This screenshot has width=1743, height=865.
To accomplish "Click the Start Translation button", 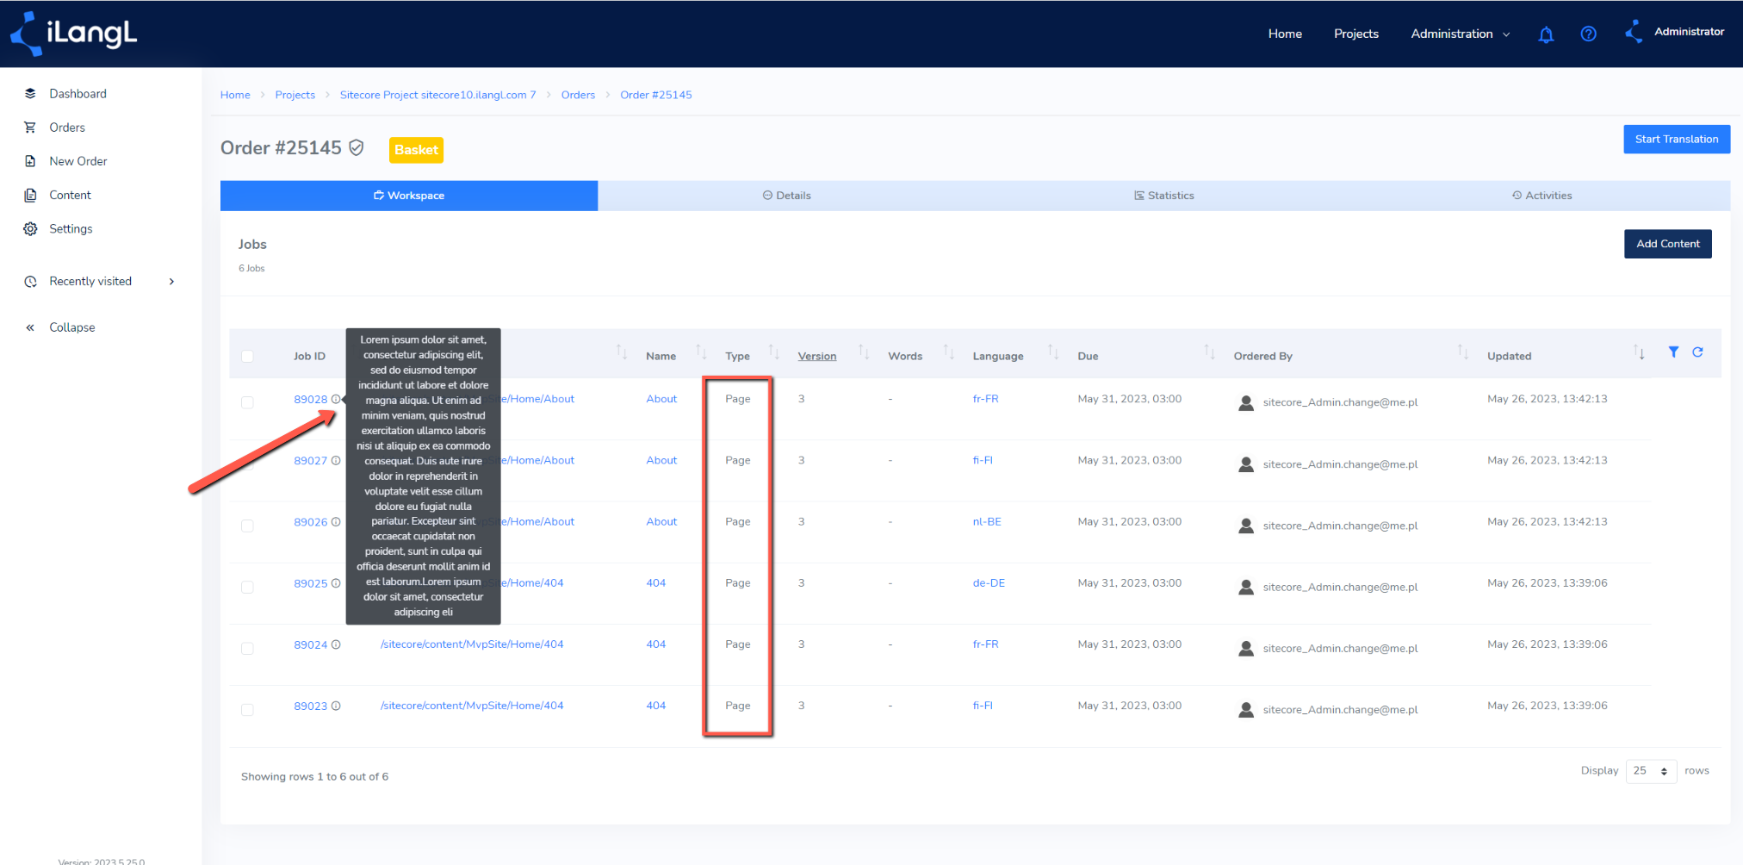I will 1677,140.
